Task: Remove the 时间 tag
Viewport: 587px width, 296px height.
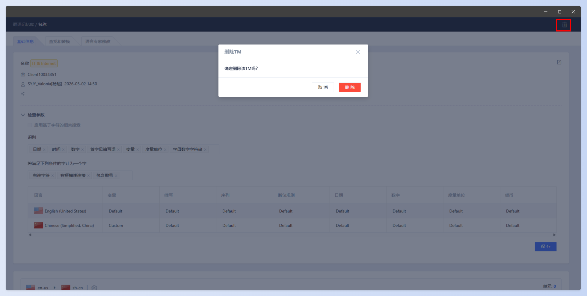Action: [63, 149]
